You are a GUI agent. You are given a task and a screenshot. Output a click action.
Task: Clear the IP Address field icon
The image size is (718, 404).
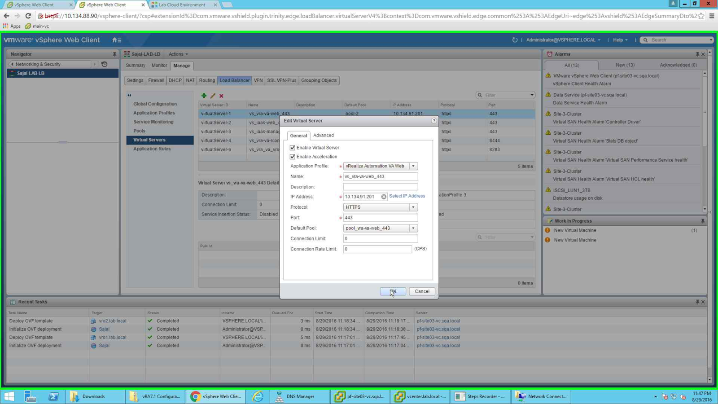pos(384,197)
